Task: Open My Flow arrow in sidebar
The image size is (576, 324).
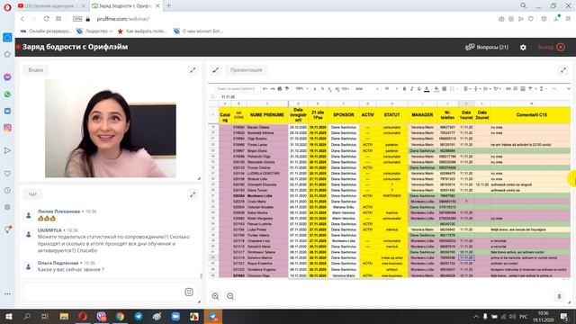Action: click(7, 150)
